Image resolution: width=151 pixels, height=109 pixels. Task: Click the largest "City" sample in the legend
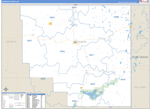coord(22,95)
